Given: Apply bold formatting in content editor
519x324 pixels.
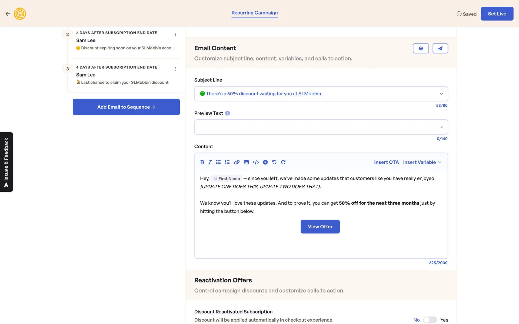Looking at the screenshot, I should pos(202,162).
